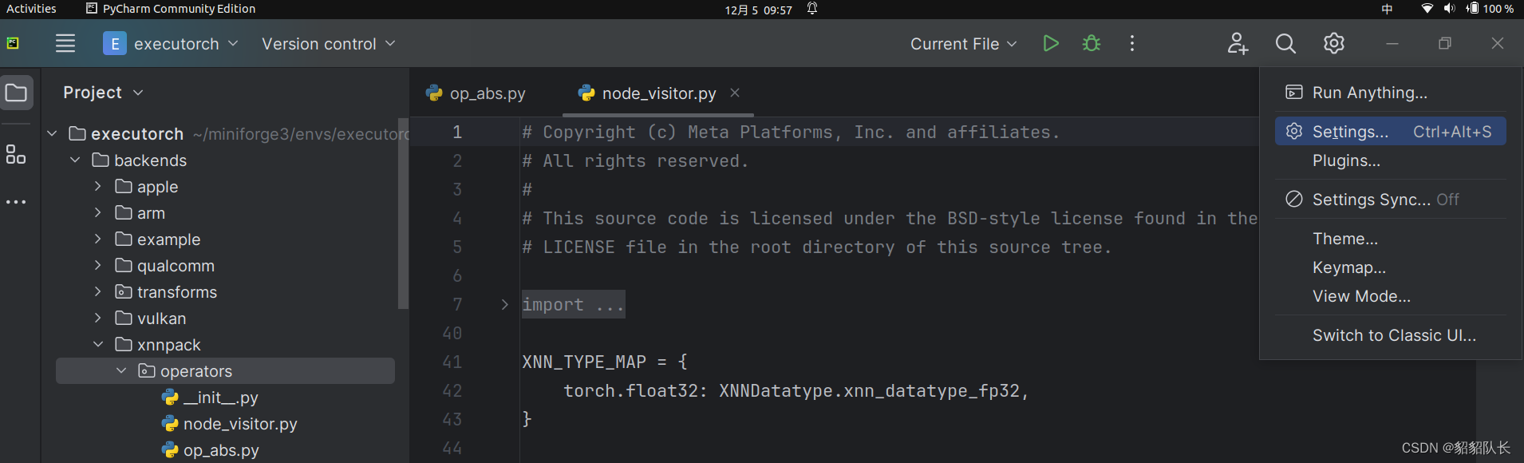This screenshot has width=1524, height=463.
Task: Place cursor on XNN_TYPE_MAP line
Action: tap(604, 362)
